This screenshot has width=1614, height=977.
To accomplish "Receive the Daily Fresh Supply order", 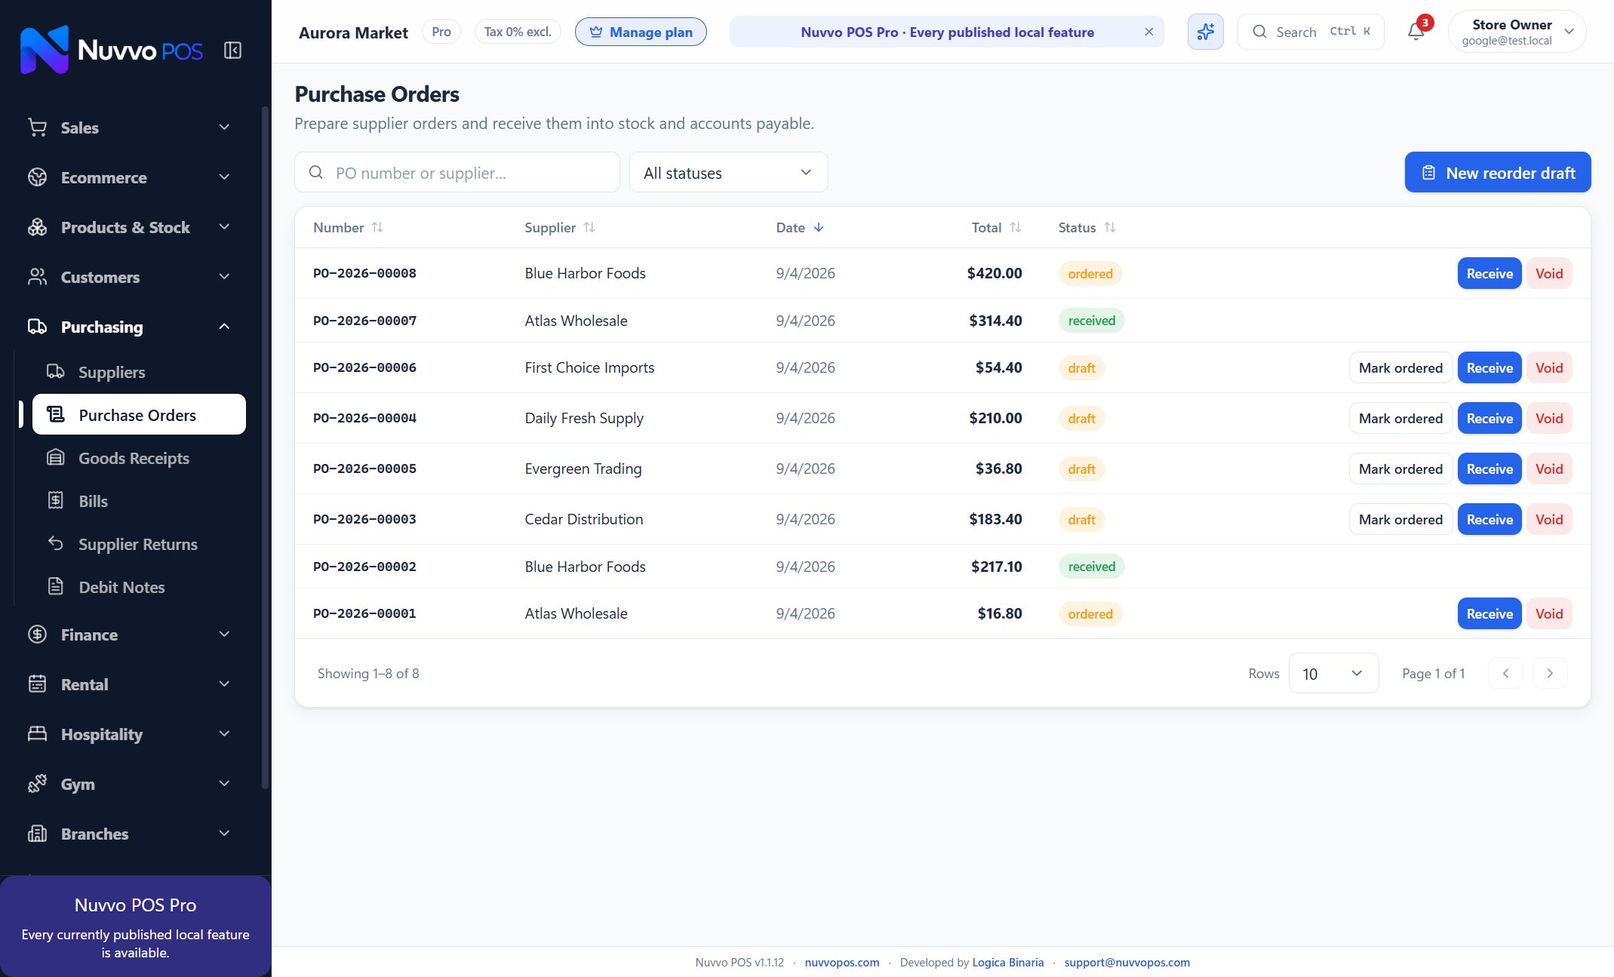I will [x=1489, y=418].
